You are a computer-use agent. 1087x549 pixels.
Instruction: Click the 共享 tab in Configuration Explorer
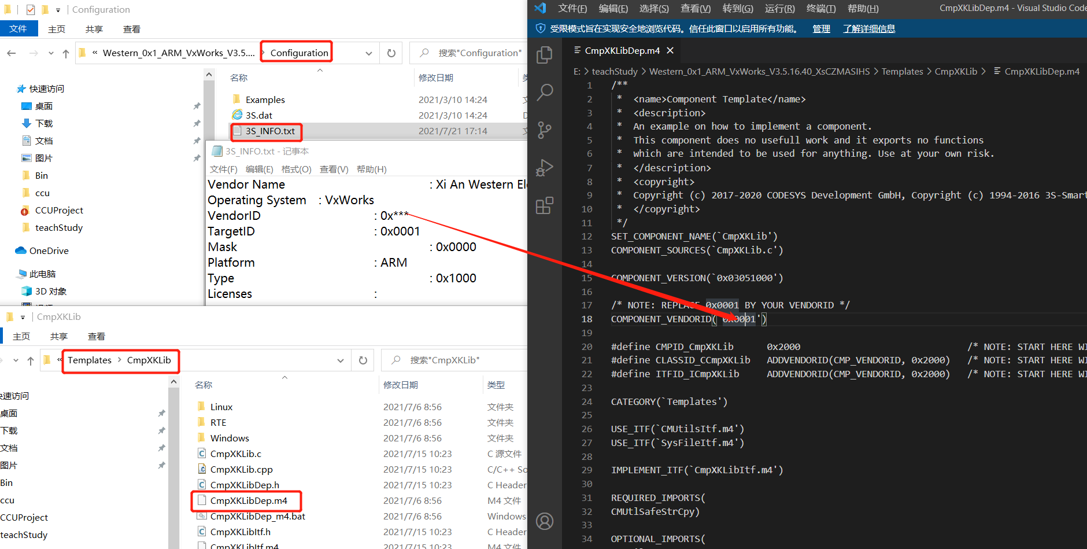[94, 30]
